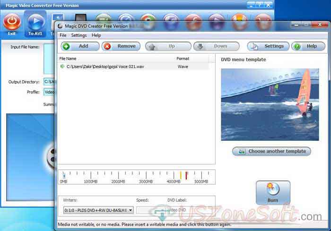Select the To AVI converter icon
Screen dimensions: 331x231
click(35, 24)
